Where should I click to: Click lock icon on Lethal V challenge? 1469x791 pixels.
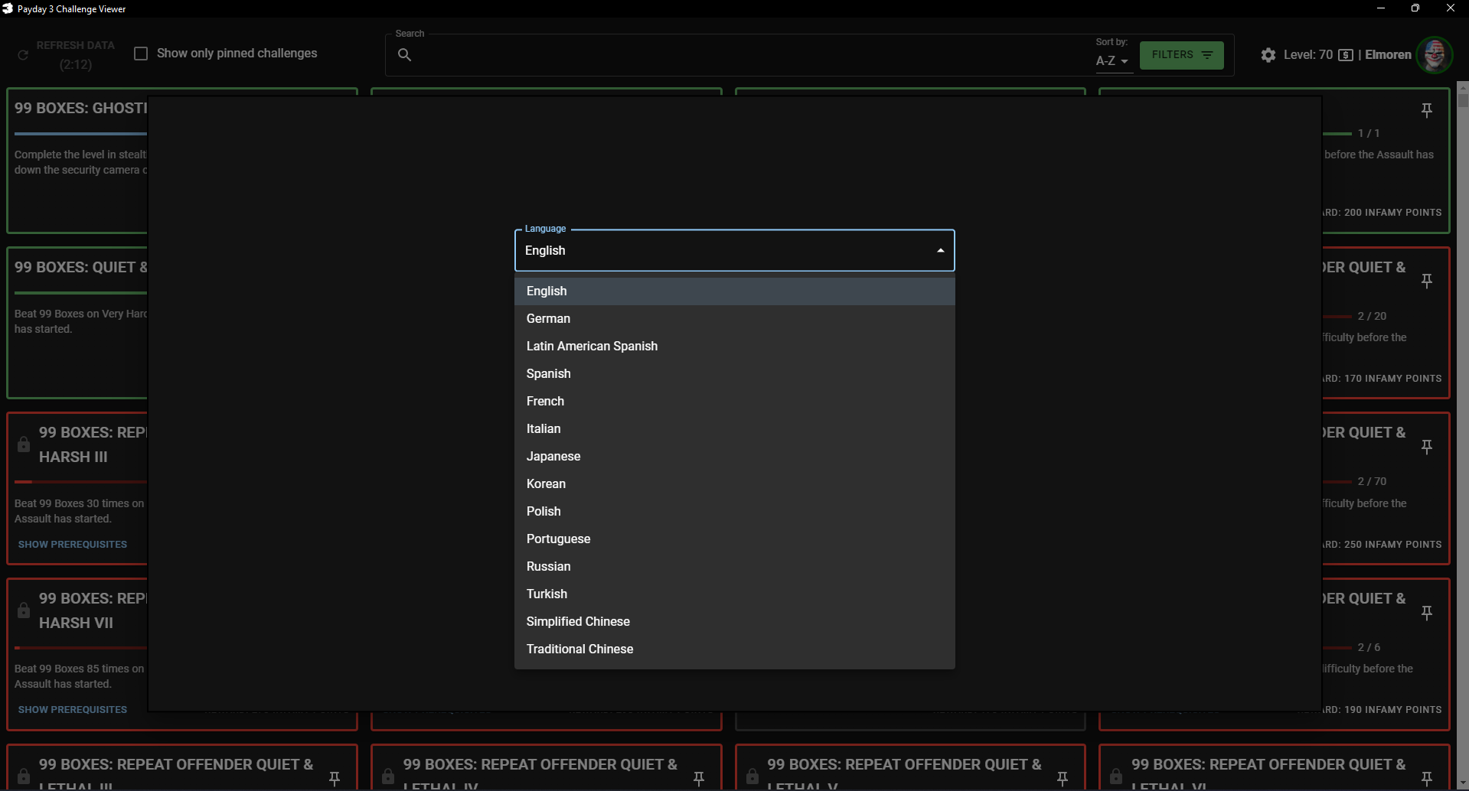pos(752,776)
